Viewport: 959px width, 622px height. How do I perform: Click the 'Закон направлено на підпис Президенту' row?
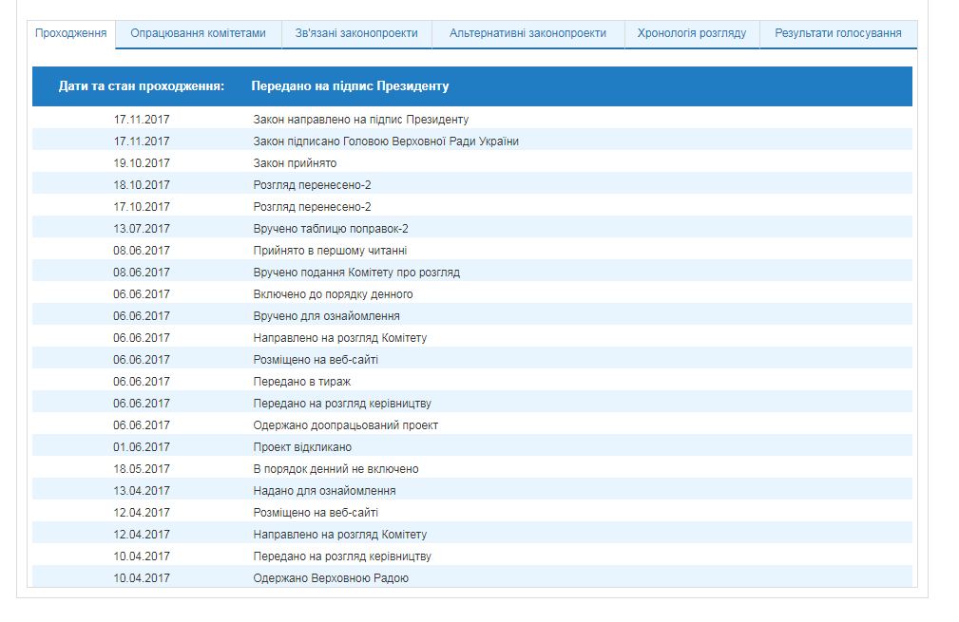[360, 120]
